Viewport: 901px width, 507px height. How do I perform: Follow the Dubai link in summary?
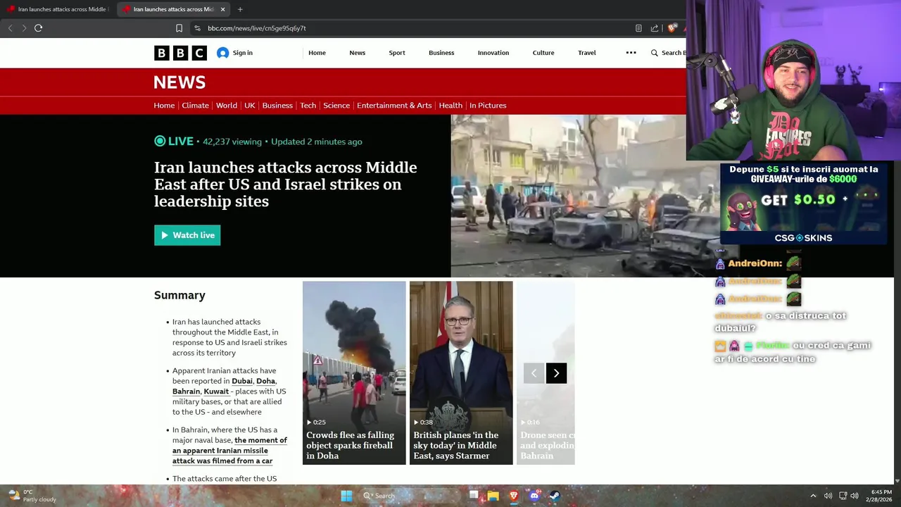[242, 381]
